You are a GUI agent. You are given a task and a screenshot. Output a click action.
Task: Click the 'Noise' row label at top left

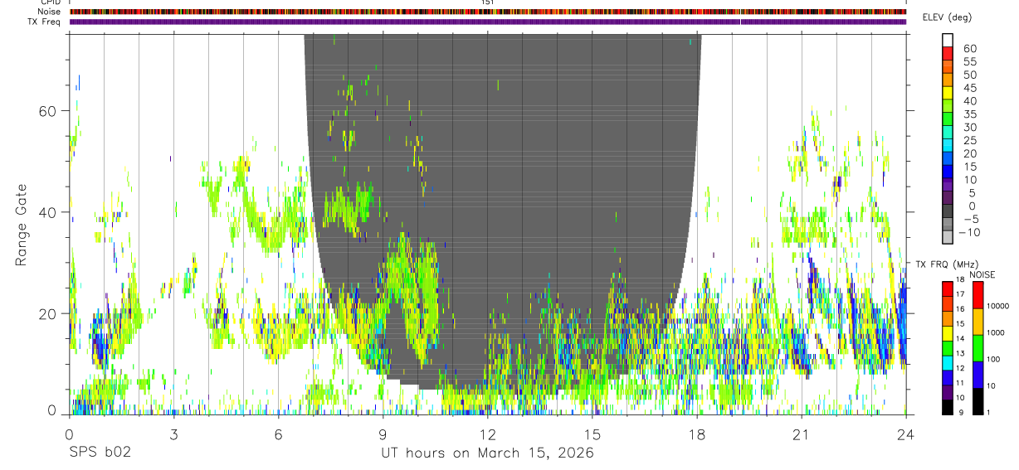pos(49,12)
